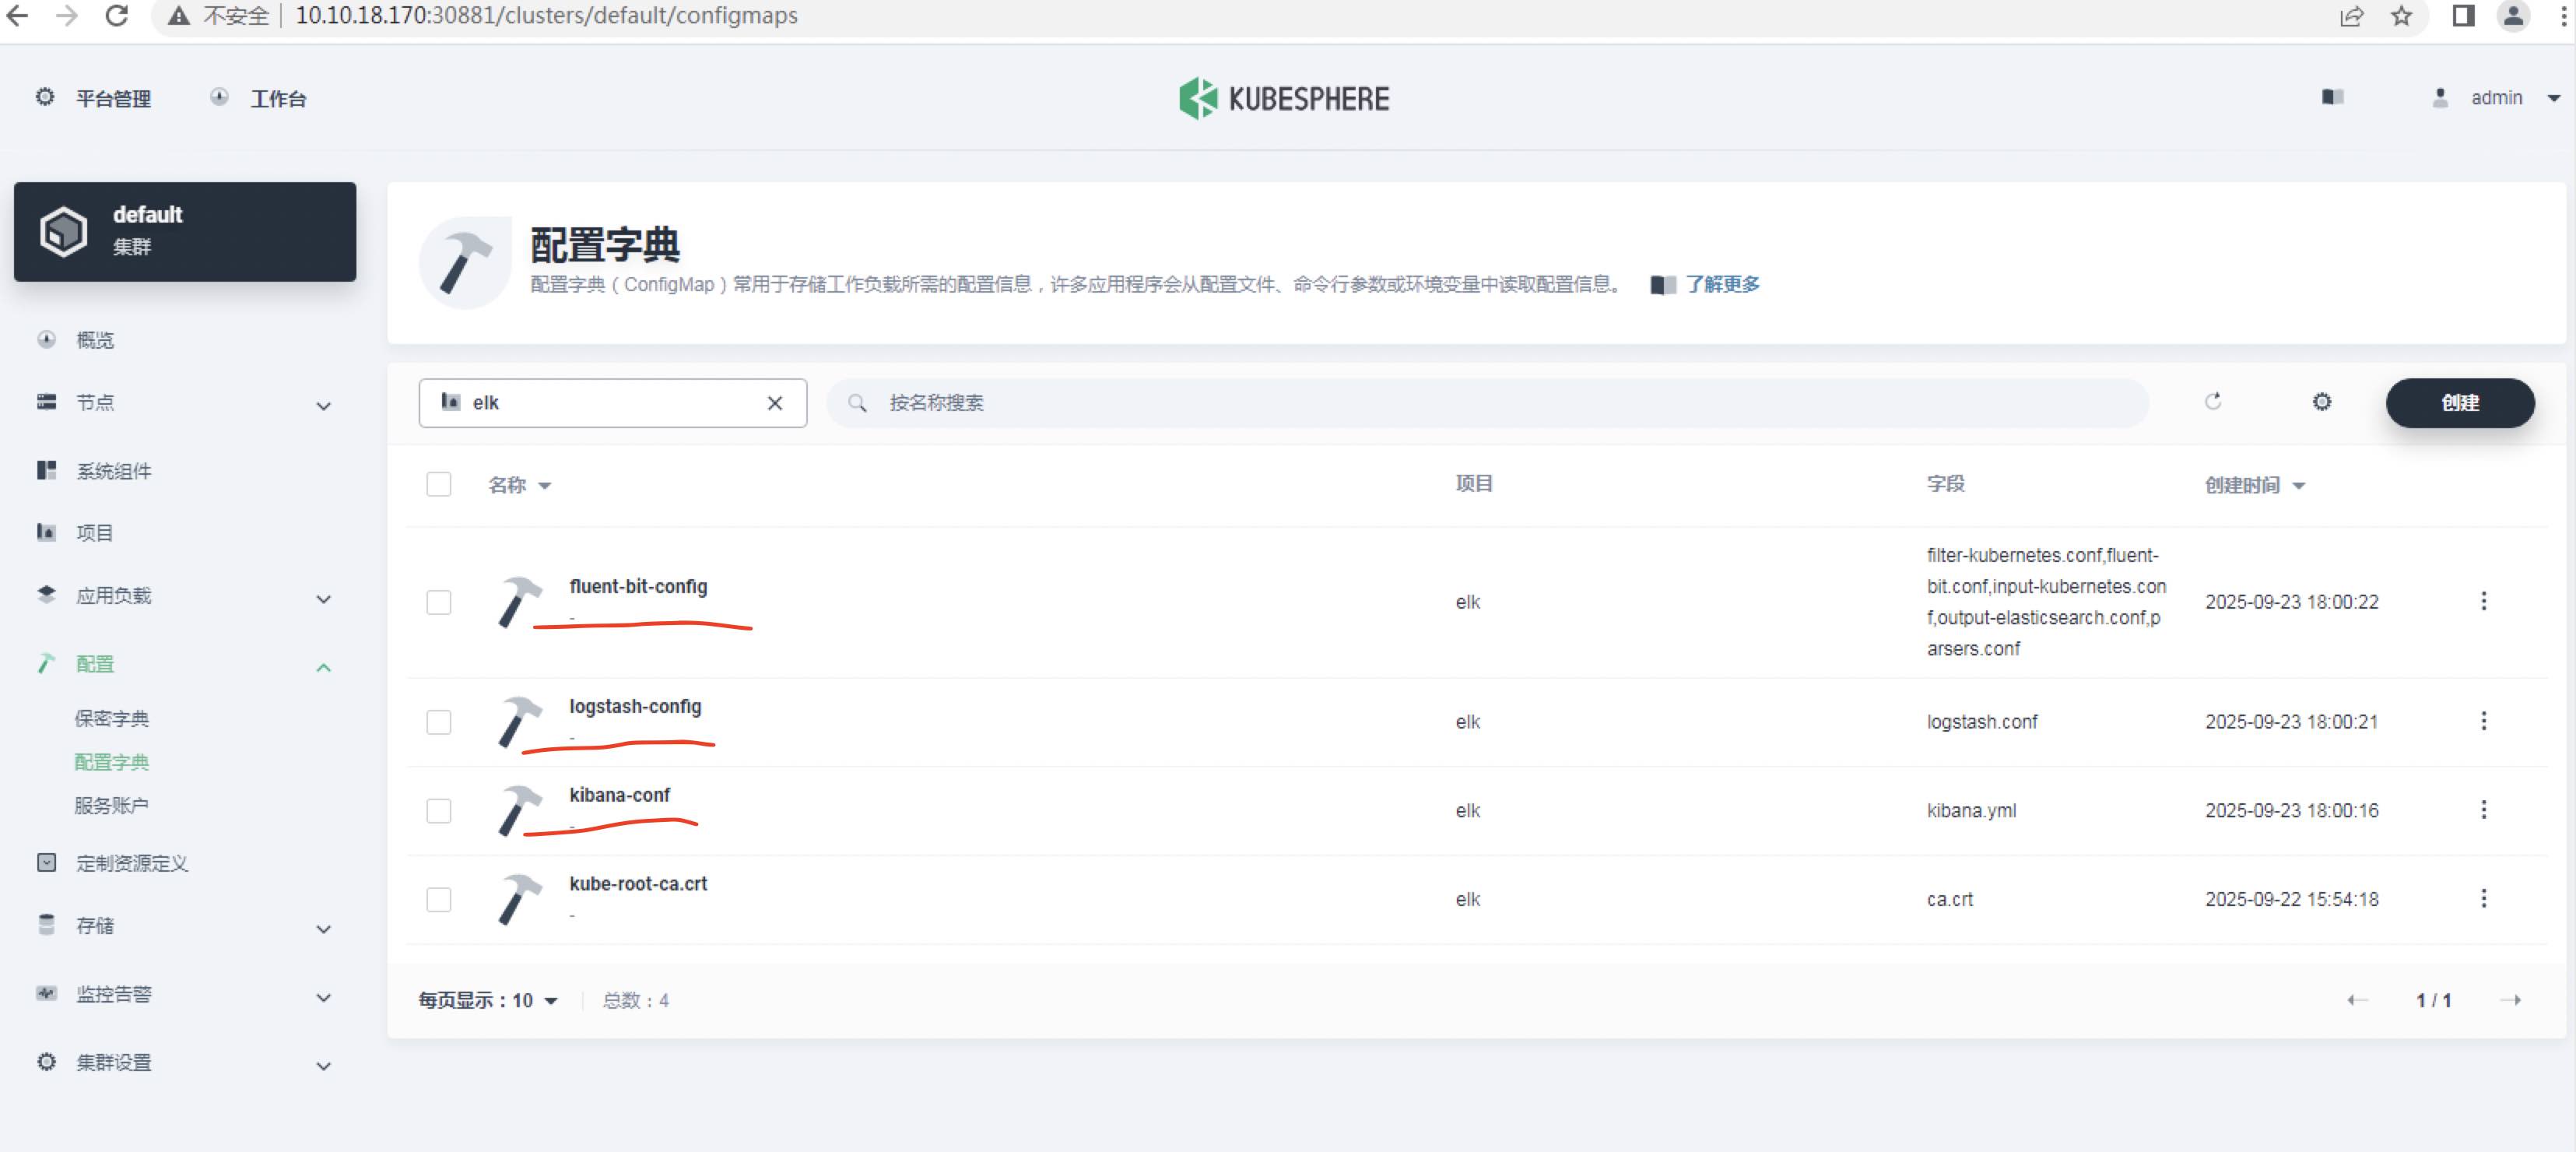Screen dimensions: 2576x1152
Task: Clear the elk filter with the X icon
Action: 775,402
